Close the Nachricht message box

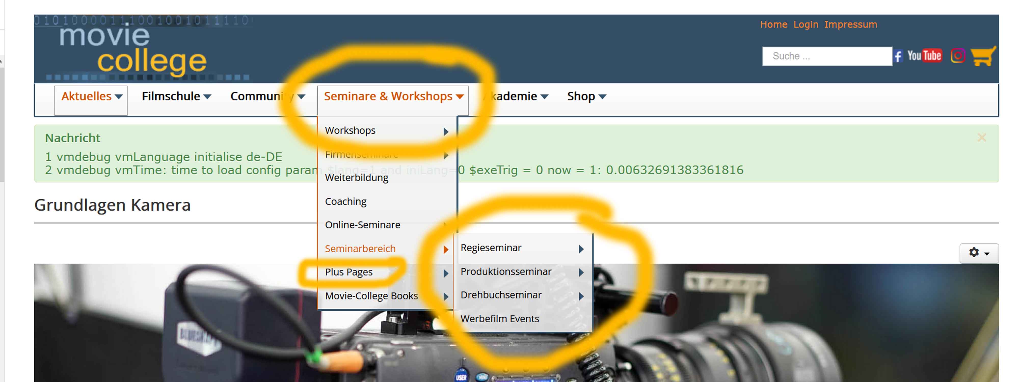[981, 138]
